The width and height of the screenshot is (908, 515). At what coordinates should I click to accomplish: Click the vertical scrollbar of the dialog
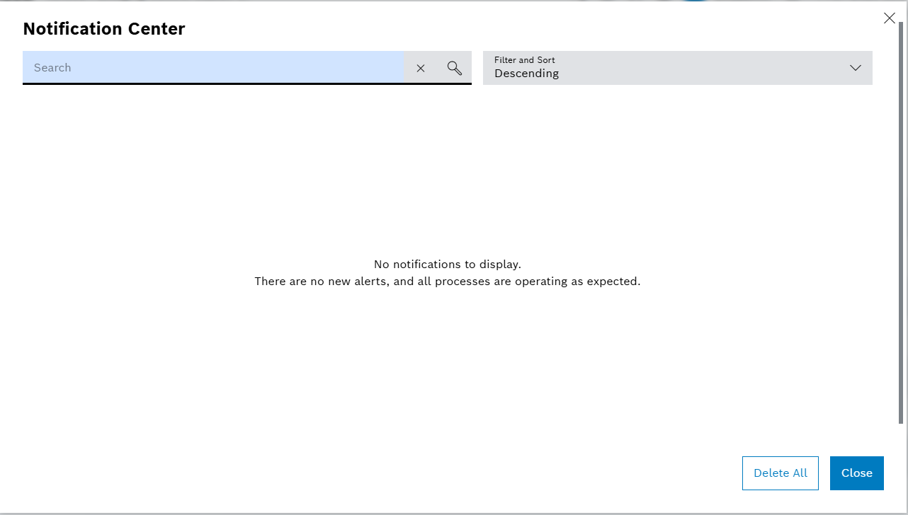[x=901, y=212]
